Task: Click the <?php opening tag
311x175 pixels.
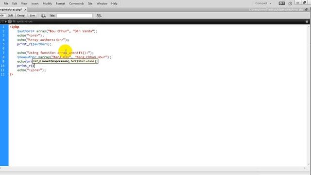Action: 15,27
